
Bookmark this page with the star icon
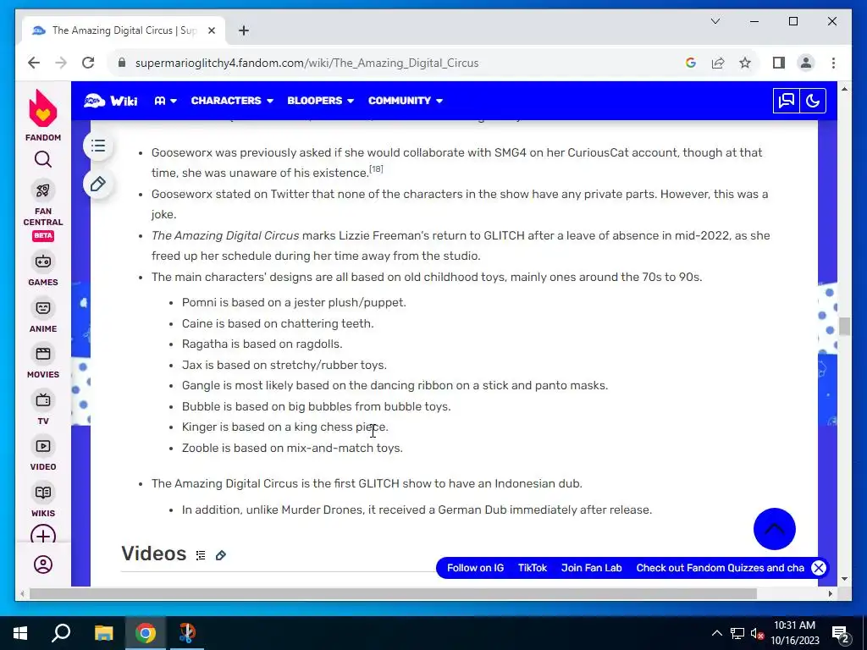[745, 63]
